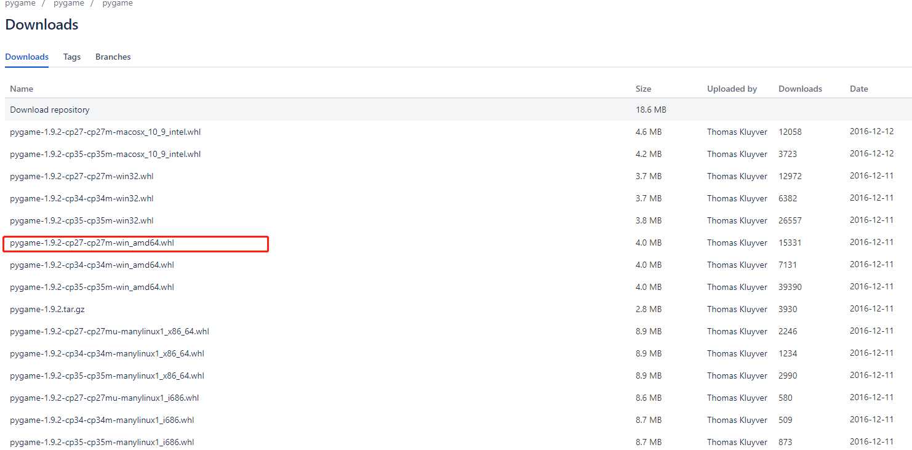Select the Downloads tab
912x450 pixels.
(26, 57)
